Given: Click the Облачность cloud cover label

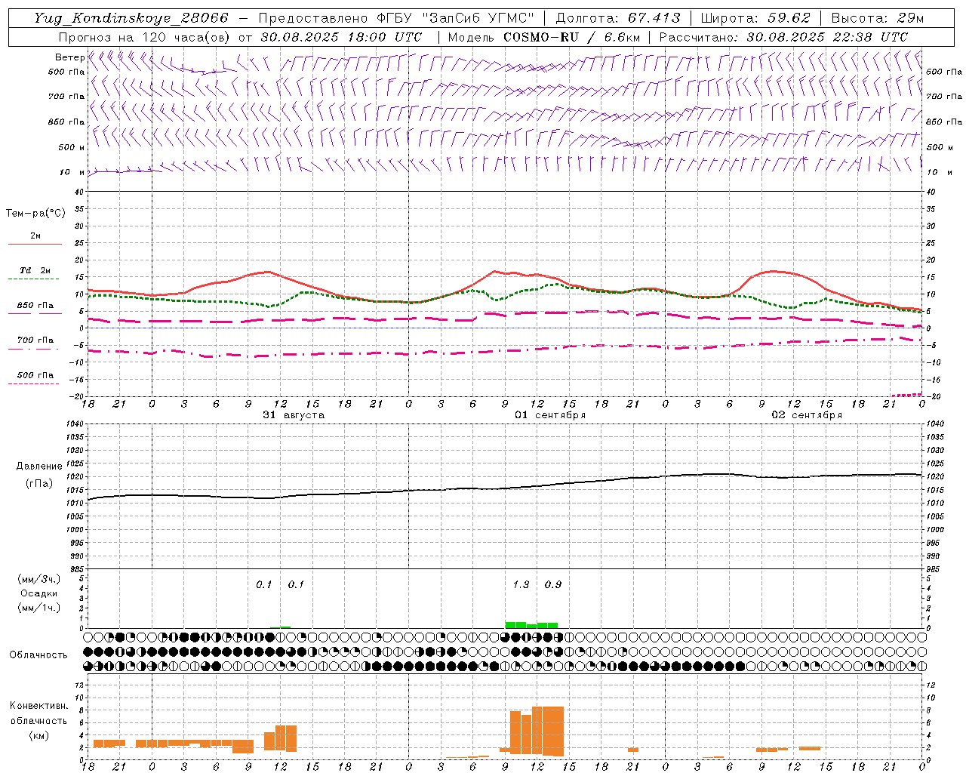Looking at the screenshot, I should (x=38, y=654).
